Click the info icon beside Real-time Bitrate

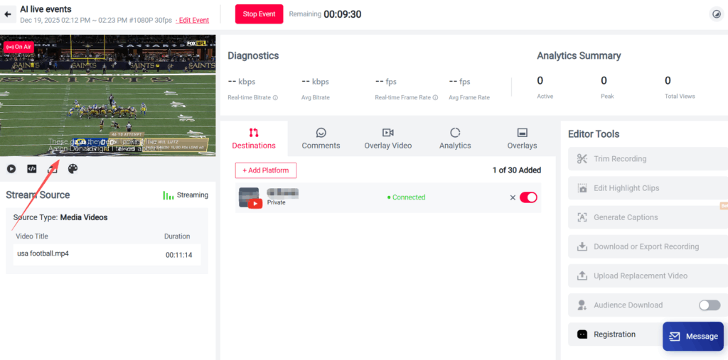click(x=275, y=98)
